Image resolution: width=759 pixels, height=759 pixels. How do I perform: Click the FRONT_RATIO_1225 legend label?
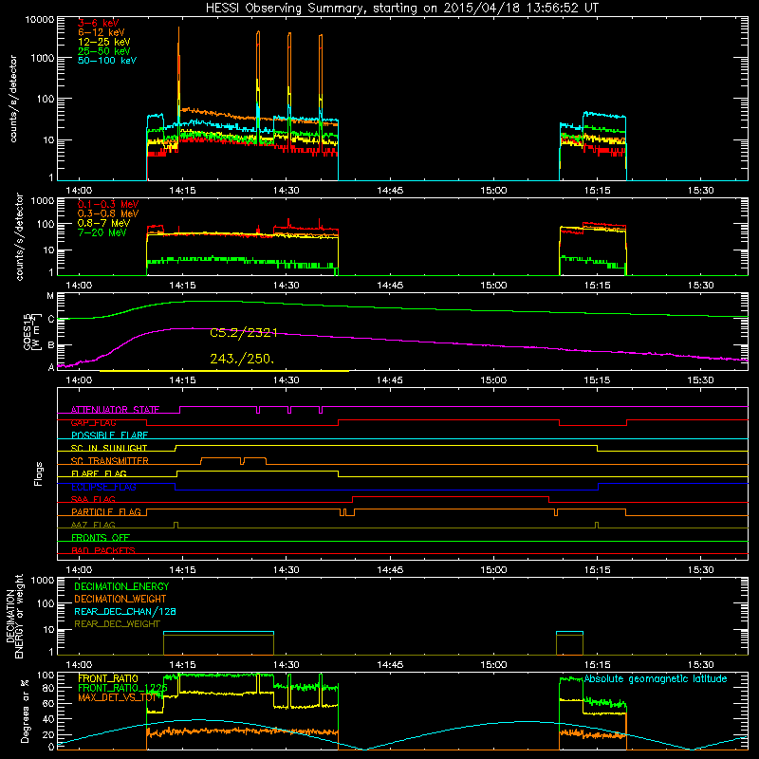coord(122,689)
